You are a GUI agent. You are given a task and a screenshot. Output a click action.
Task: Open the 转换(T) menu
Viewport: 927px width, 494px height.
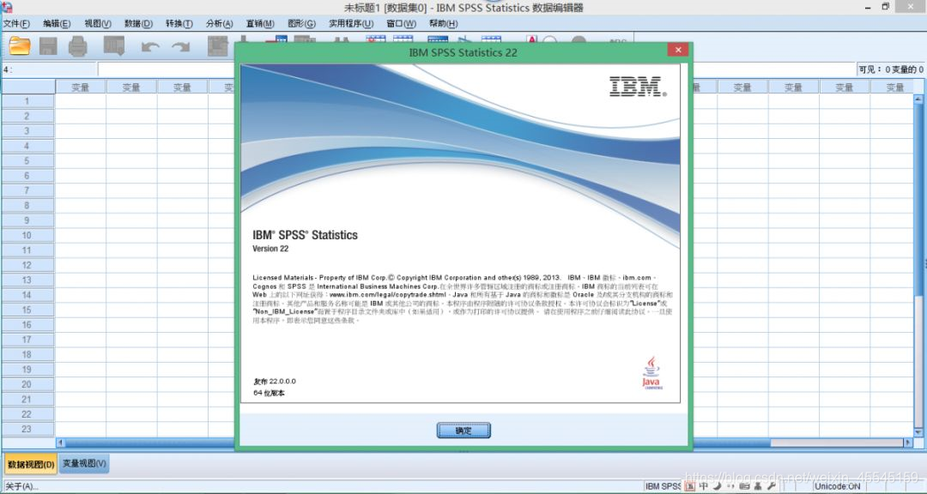coord(179,24)
